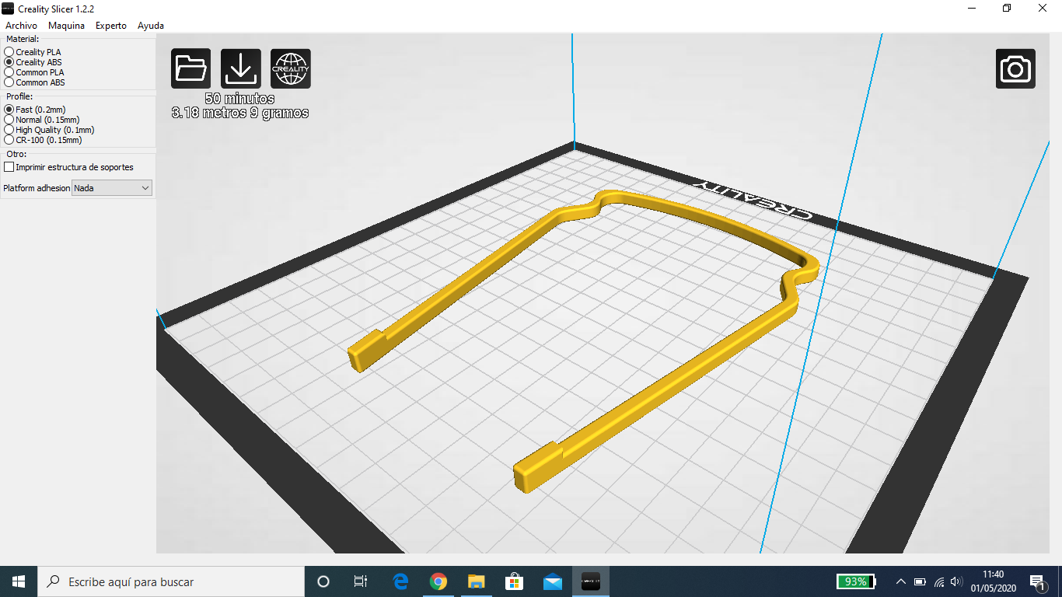
Task: Click the Windows Start button
Action: [x=19, y=581]
